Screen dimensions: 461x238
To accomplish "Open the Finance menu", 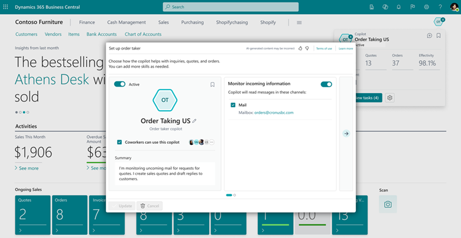I will pyautogui.click(x=87, y=22).
